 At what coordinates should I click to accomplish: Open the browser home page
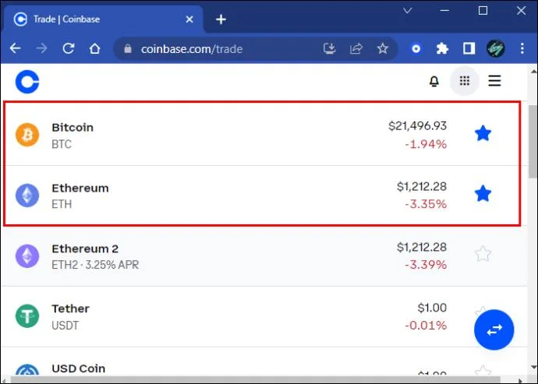pyautogui.click(x=94, y=48)
